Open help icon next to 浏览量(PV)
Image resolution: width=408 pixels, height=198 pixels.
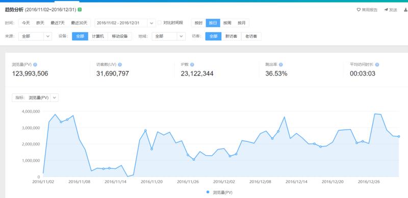35,65
